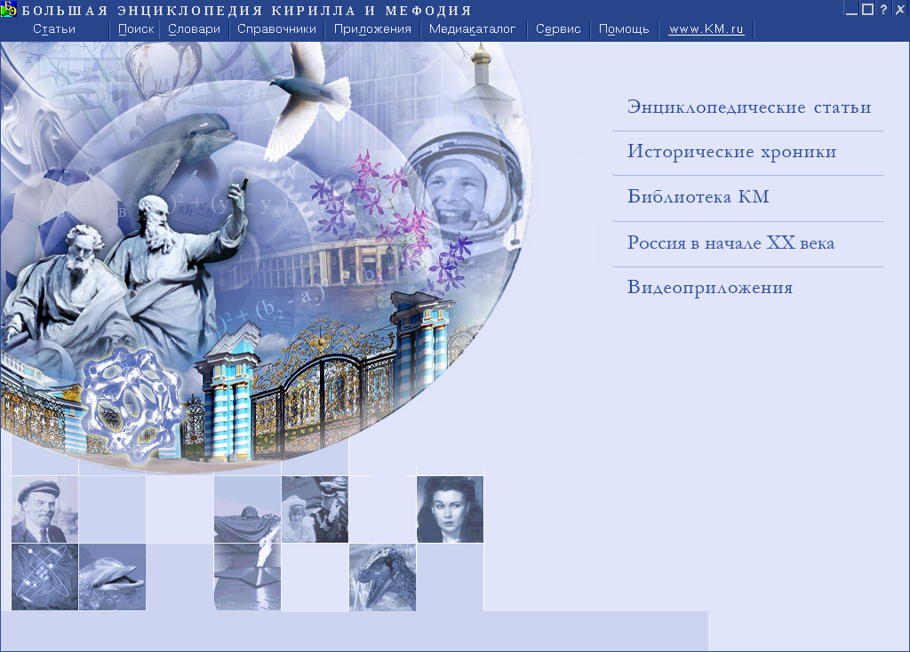This screenshot has width=910, height=652.
Task: Follow the www.KM.ru link
Action: [706, 28]
